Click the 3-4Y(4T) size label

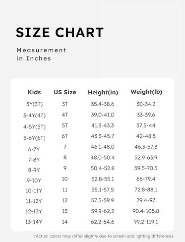(x=34, y=115)
